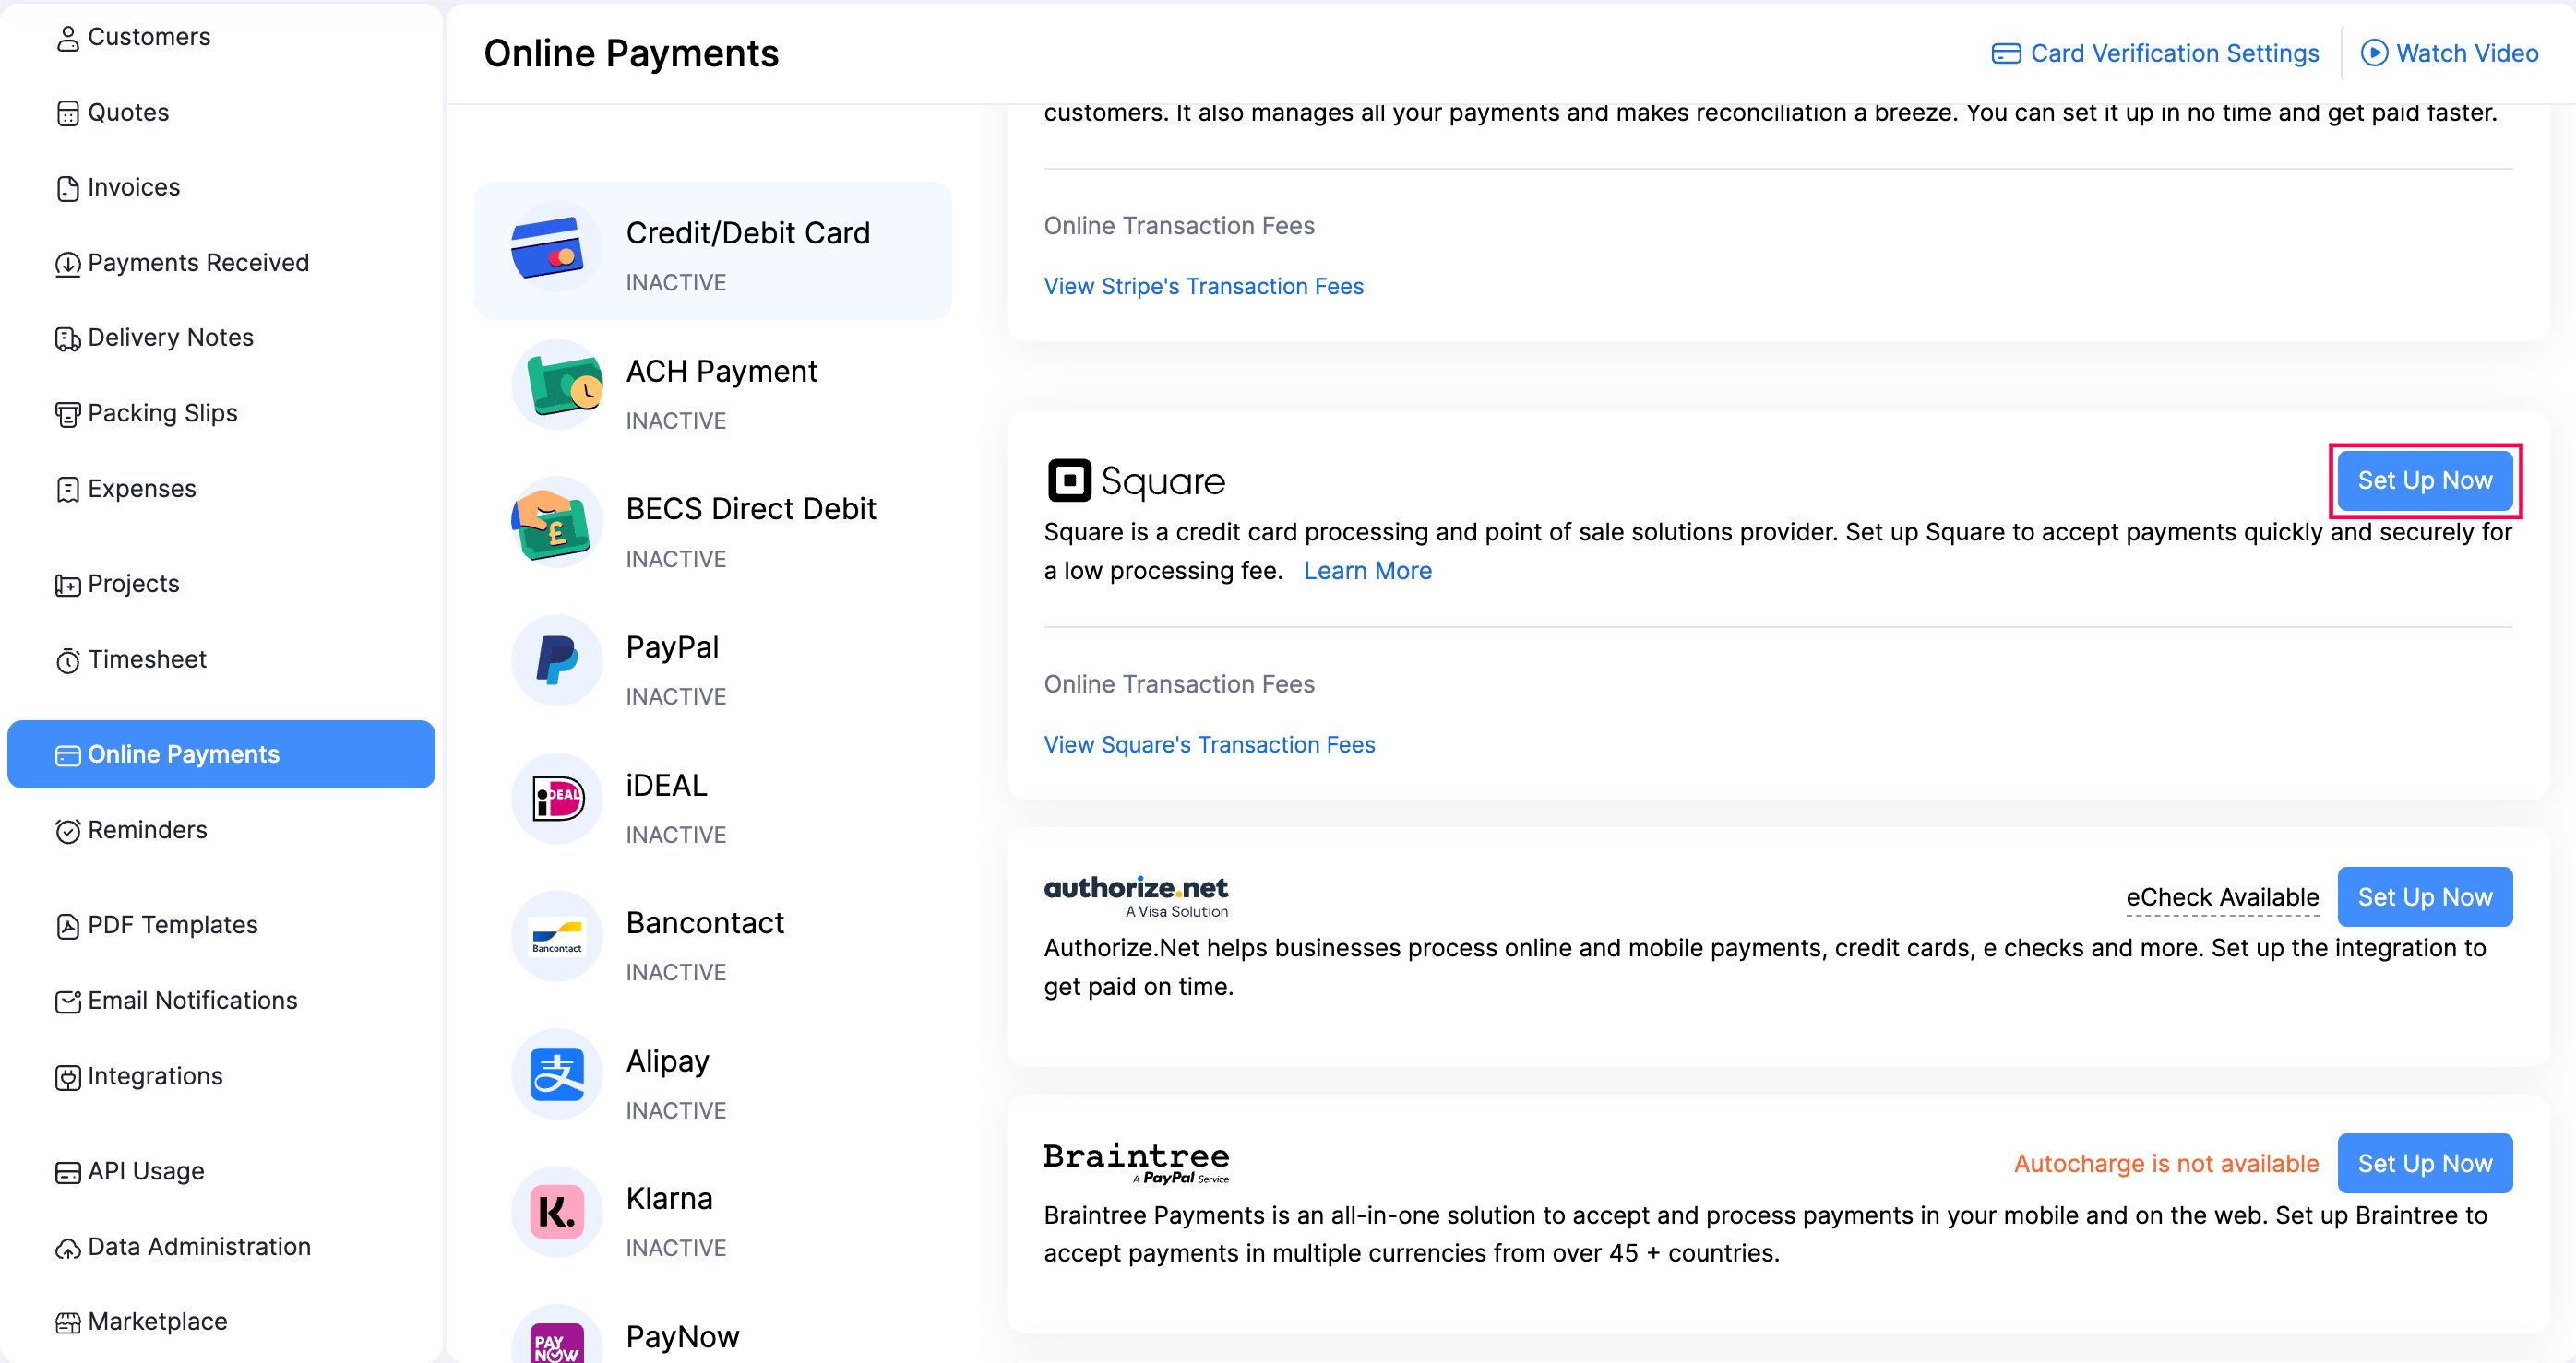This screenshot has height=1363, width=2576.
Task: Set up Square payment gateway
Action: click(2424, 480)
